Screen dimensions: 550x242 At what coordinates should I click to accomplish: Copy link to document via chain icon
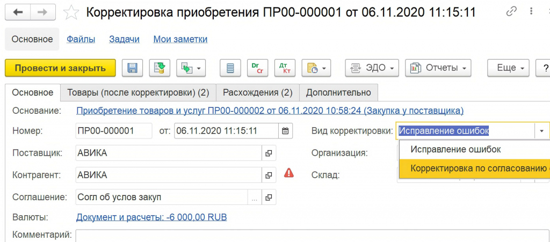[x=511, y=12]
